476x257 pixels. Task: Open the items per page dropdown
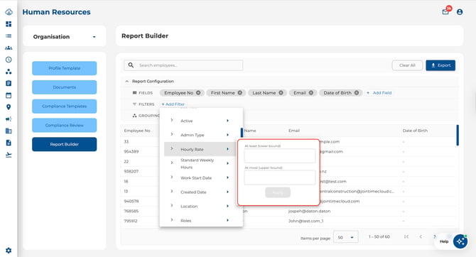click(x=346, y=237)
